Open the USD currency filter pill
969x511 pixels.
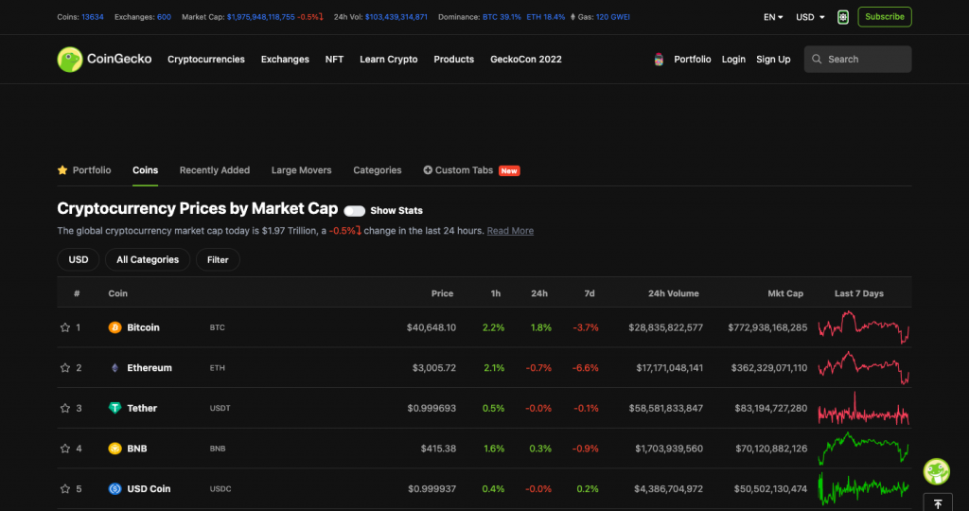[78, 259]
